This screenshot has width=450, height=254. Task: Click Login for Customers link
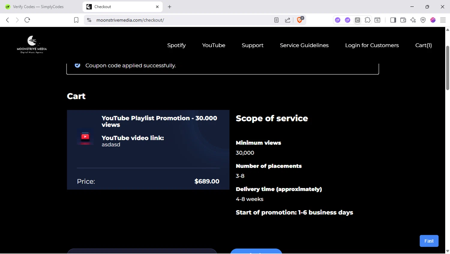(372, 45)
